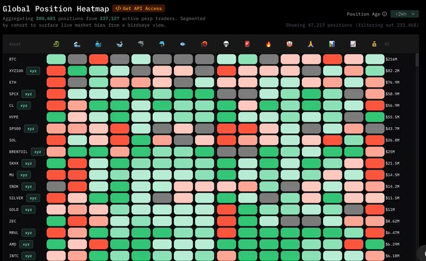
Task: Click the skull cohort icon
Action: tap(226, 44)
